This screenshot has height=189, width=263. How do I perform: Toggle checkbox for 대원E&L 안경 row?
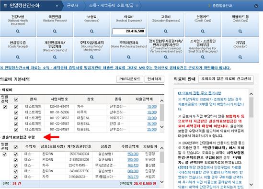16,124
